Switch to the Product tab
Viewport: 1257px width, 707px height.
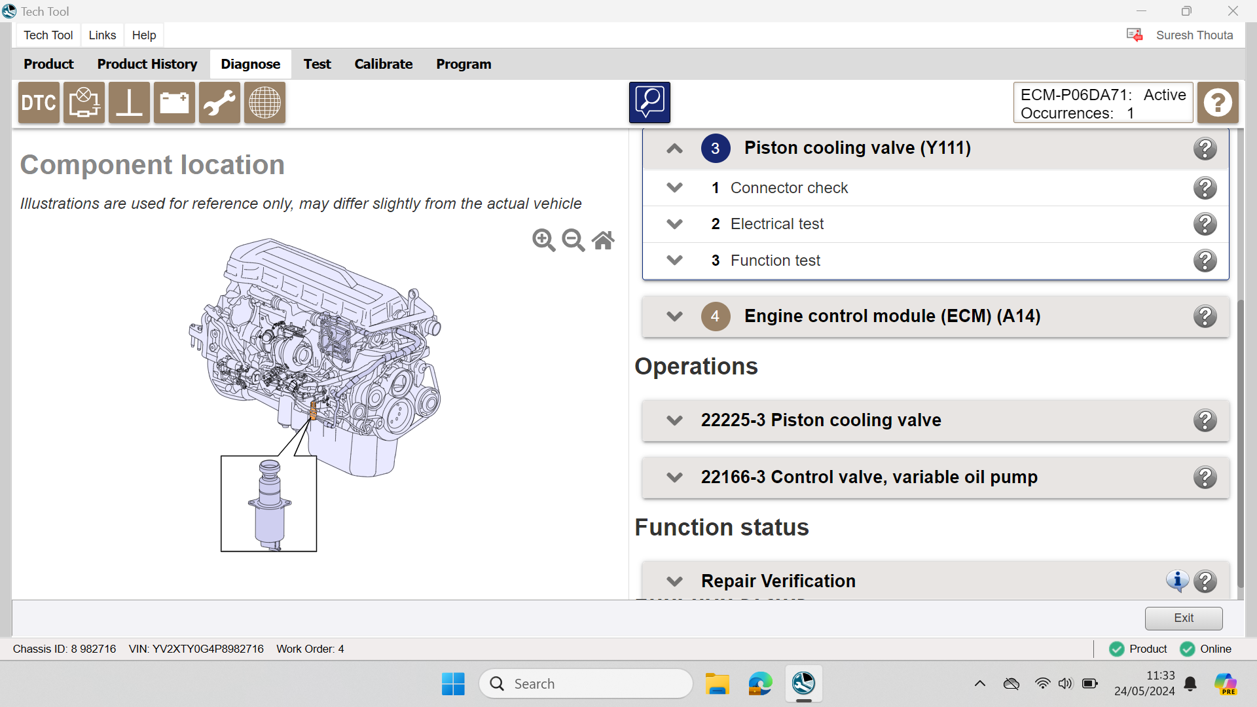(x=48, y=64)
